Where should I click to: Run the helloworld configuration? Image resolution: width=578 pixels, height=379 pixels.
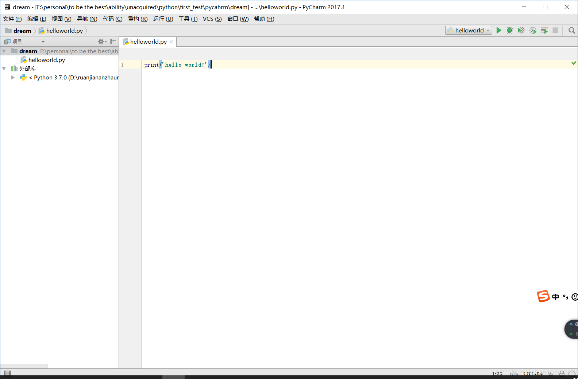pyautogui.click(x=499, y=31)
